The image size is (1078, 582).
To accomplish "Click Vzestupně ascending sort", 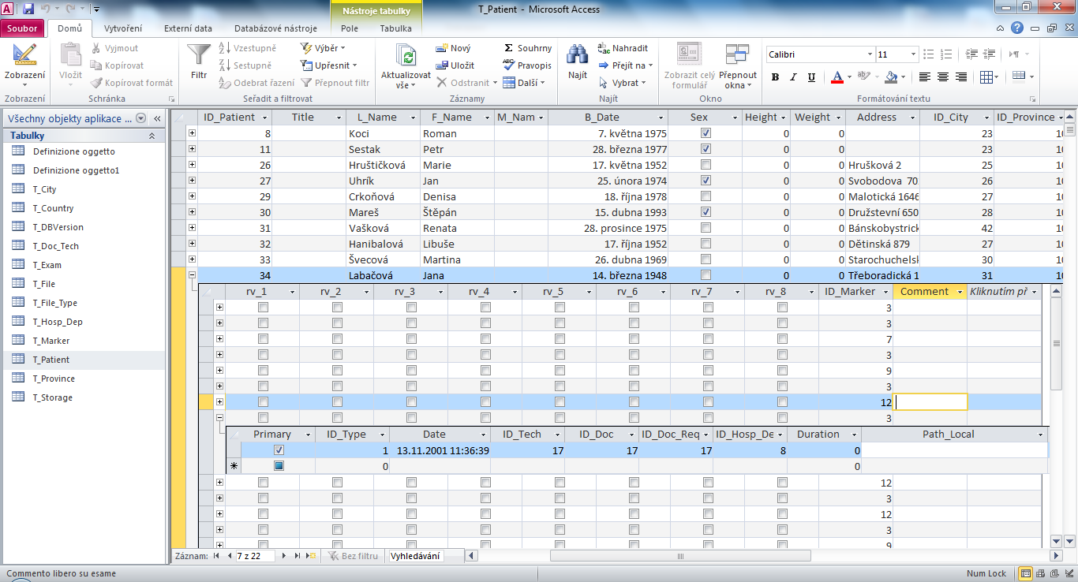I will point(247,49).
